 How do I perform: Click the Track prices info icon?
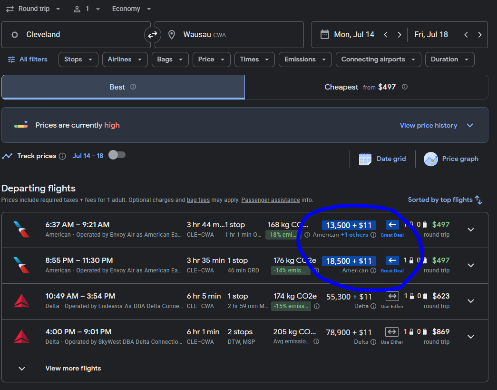coord(62,156)
